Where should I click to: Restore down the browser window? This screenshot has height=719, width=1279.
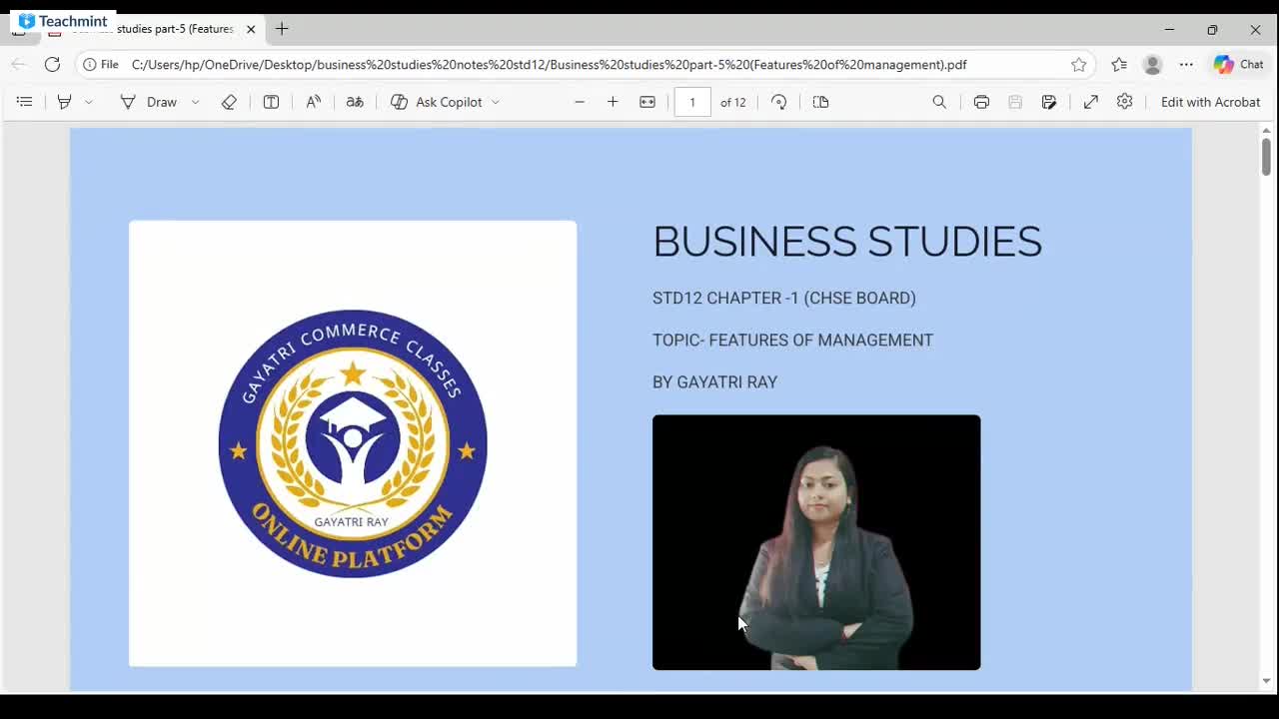[x=1212, y=29]
